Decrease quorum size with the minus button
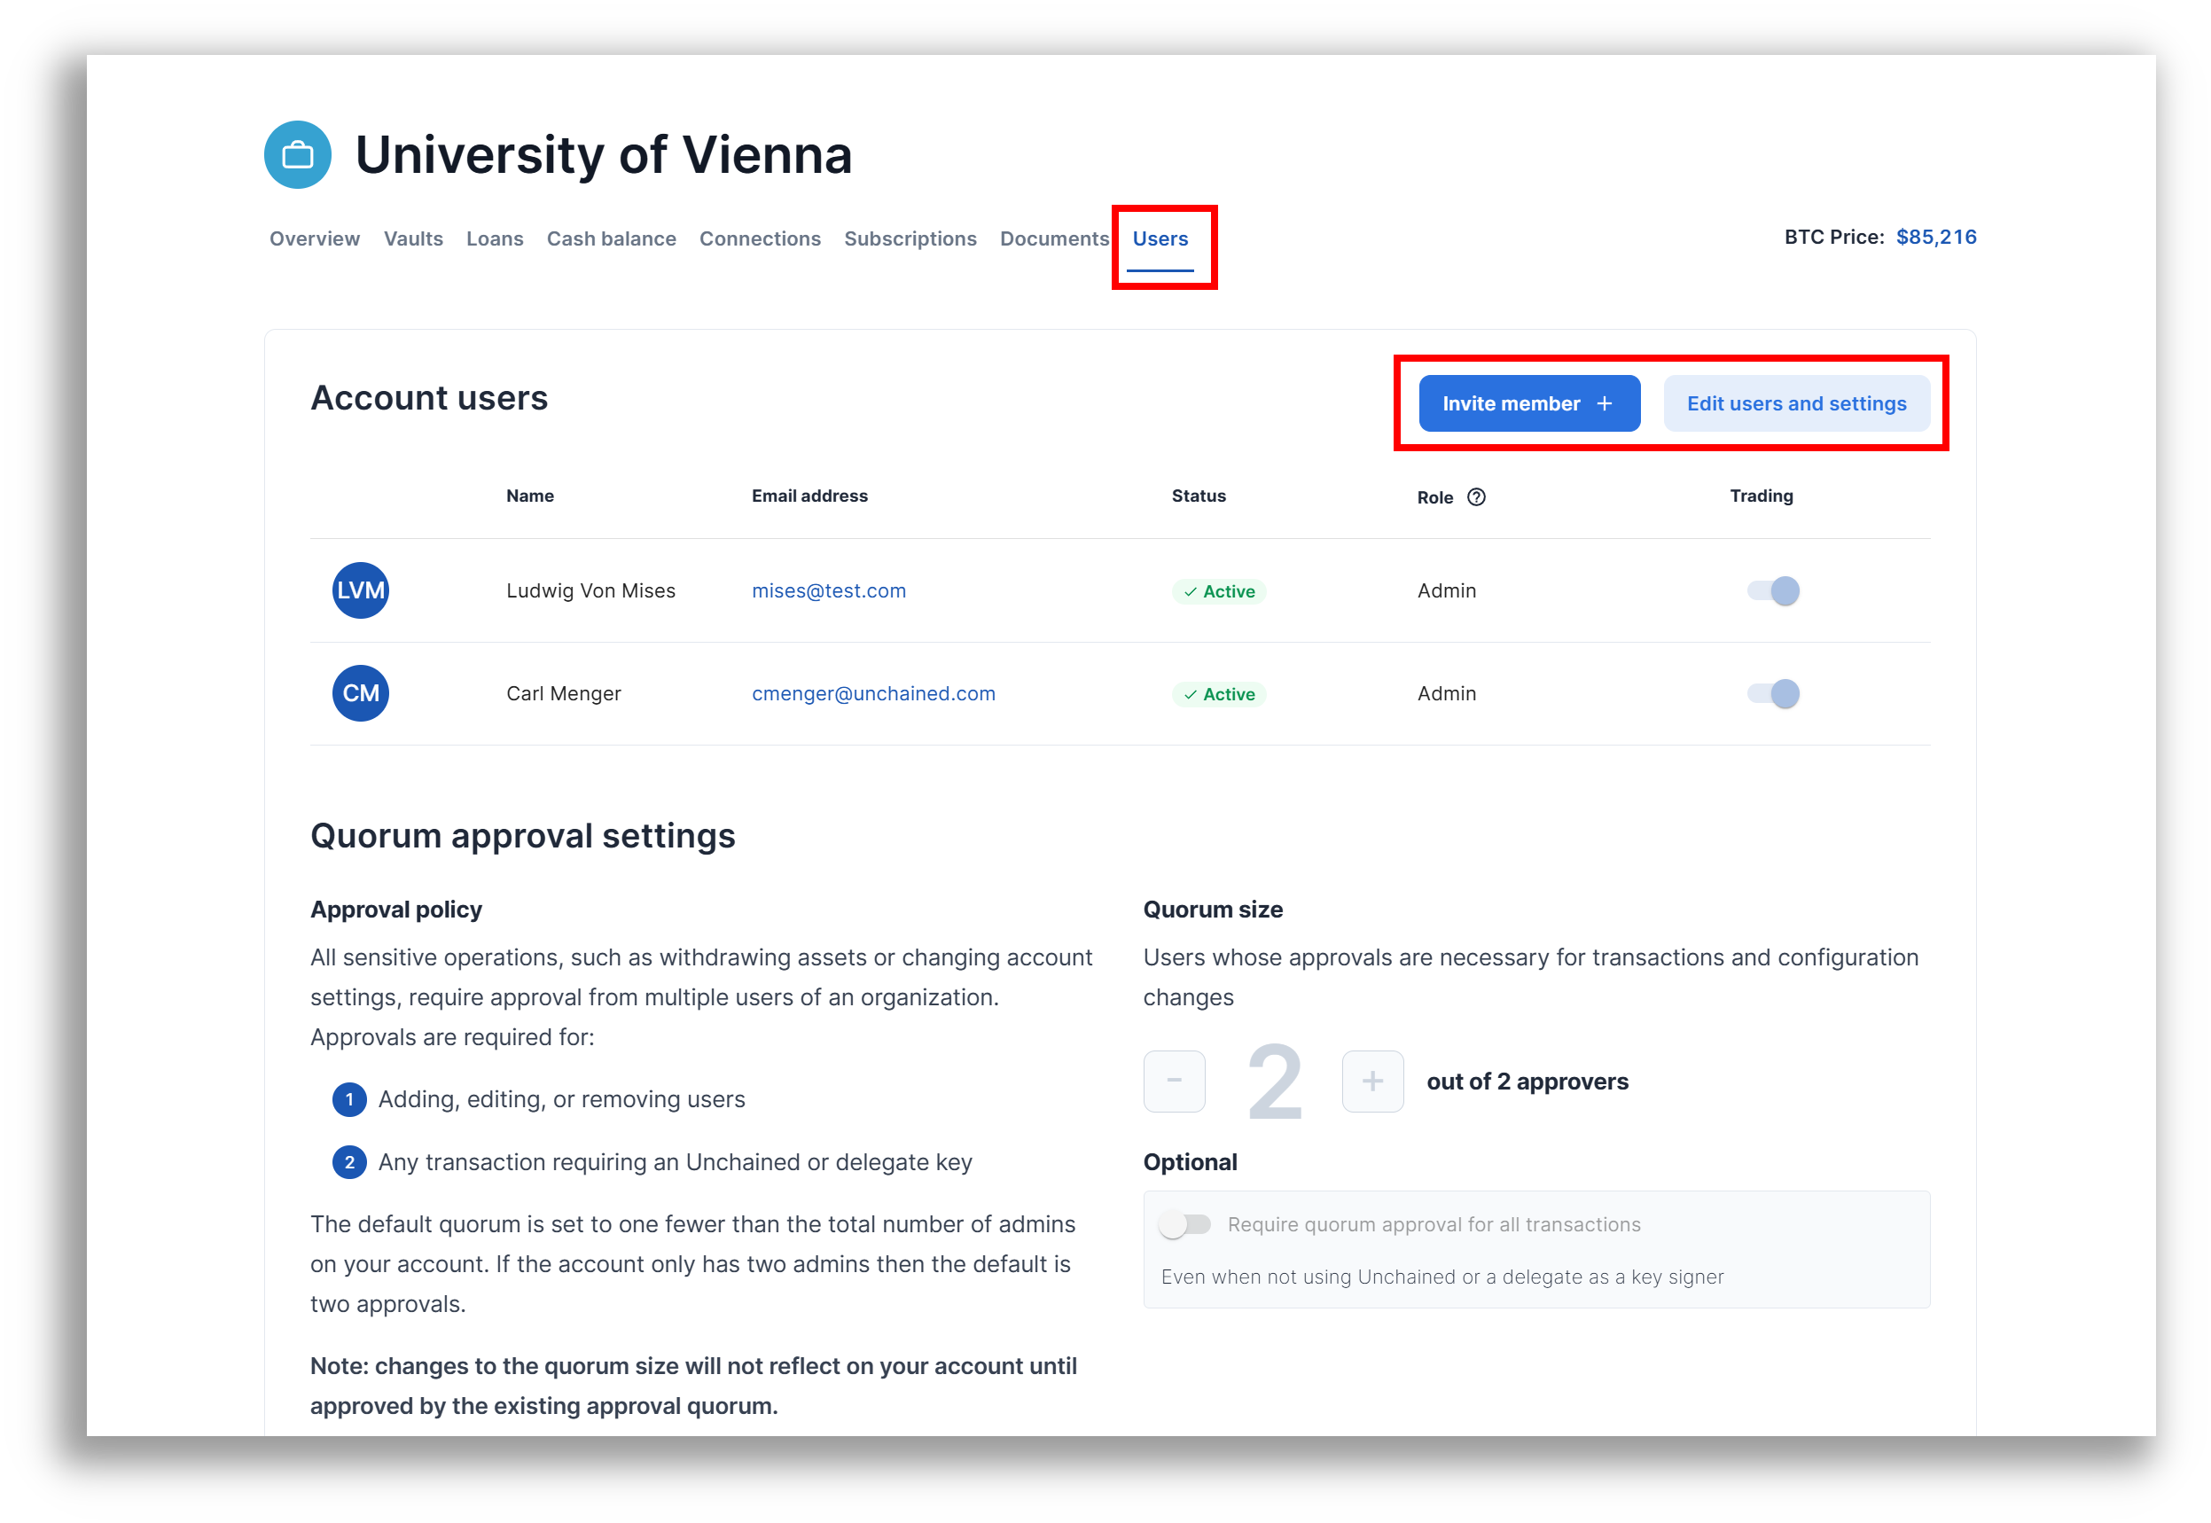This screenshot has height=1523, width=2211. click(1174, 1082)
